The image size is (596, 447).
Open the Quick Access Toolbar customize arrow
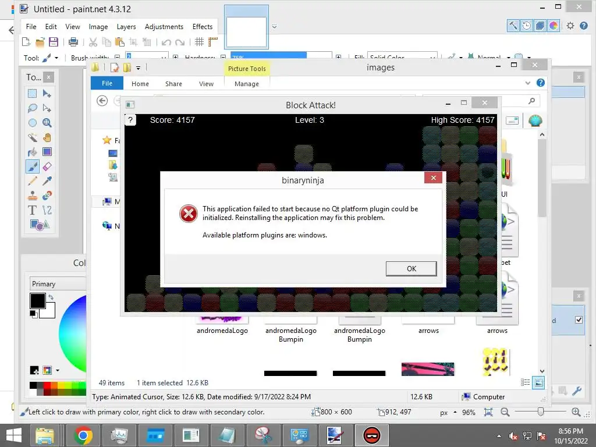139,68
